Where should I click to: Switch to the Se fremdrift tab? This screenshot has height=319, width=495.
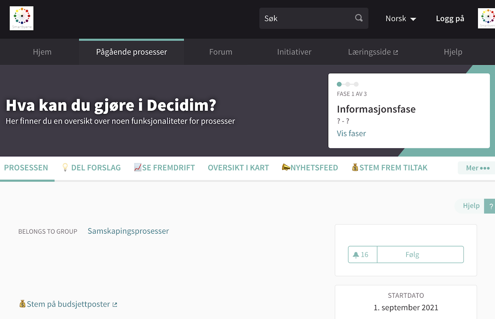(x=164, y=168)
